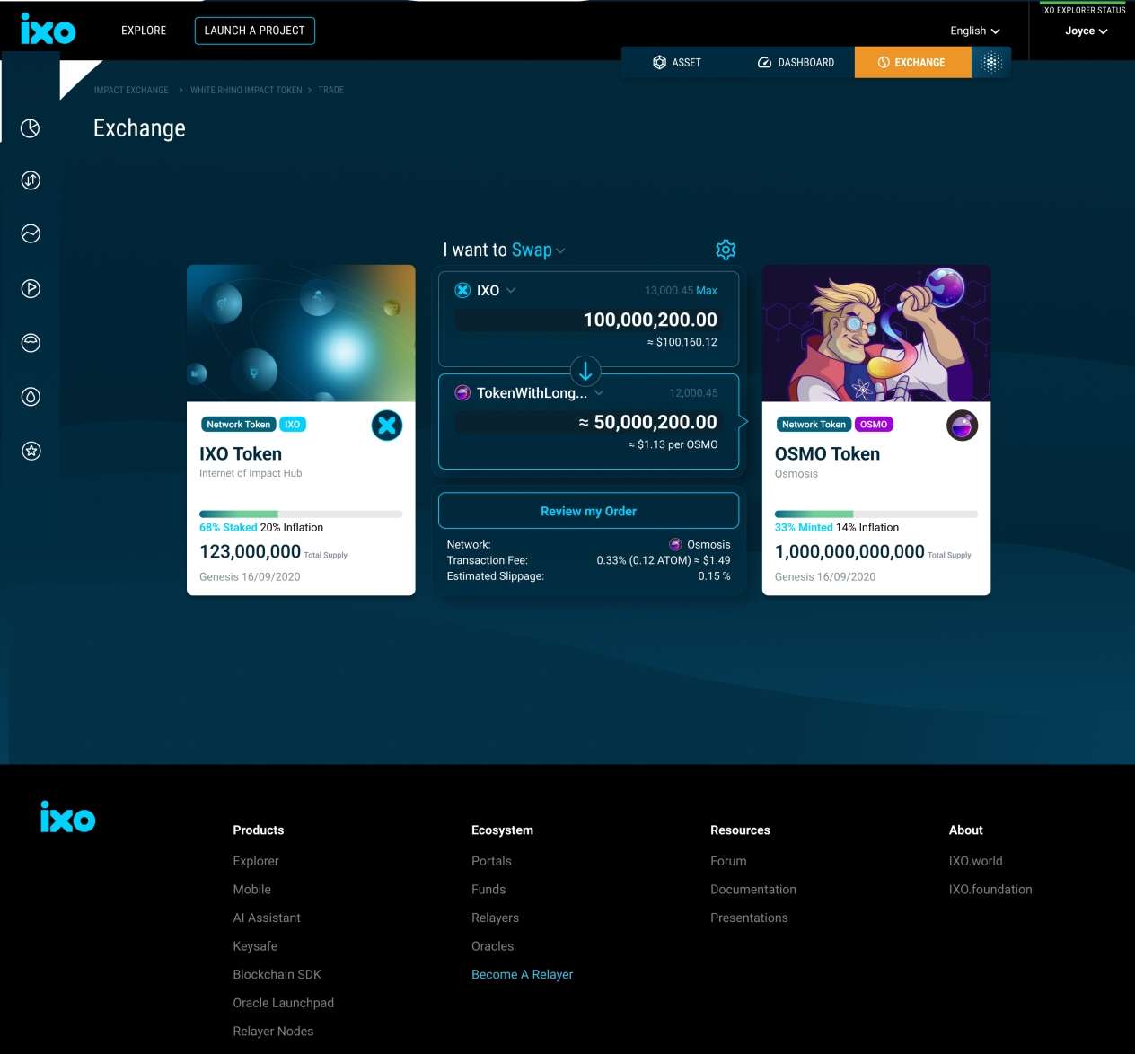The width and height of the screenshot is (1135, 1054).
Task: Click the Osmosis network icon in order details
Action: (675, 544)
